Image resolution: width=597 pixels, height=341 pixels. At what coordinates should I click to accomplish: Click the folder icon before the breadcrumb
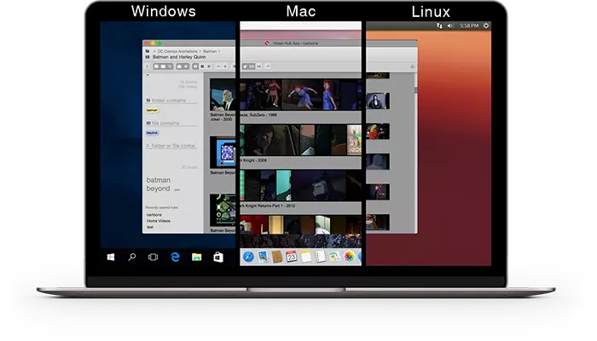pos(148,51)
